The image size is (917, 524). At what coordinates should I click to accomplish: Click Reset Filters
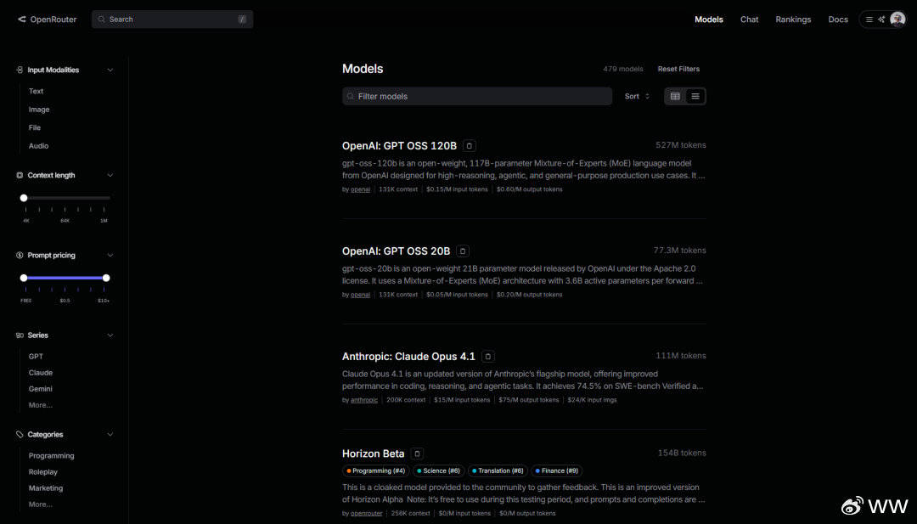pyautogui.click(x=678, y=69)
